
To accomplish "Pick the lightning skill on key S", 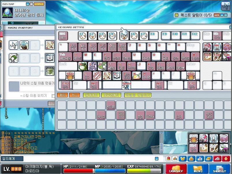I will 92,66.
